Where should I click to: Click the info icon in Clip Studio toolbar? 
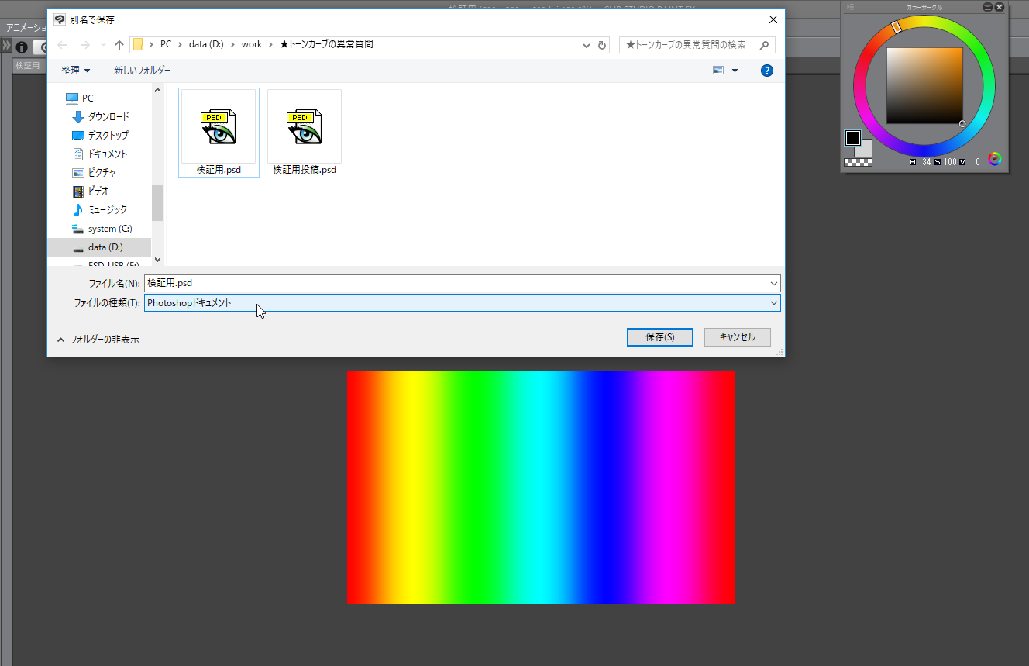click(22, 47)
